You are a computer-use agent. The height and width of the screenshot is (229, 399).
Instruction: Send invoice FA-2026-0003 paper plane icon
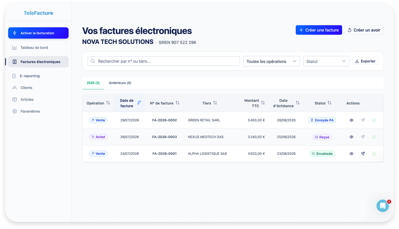pyautogui.click(x=363, y=137)
